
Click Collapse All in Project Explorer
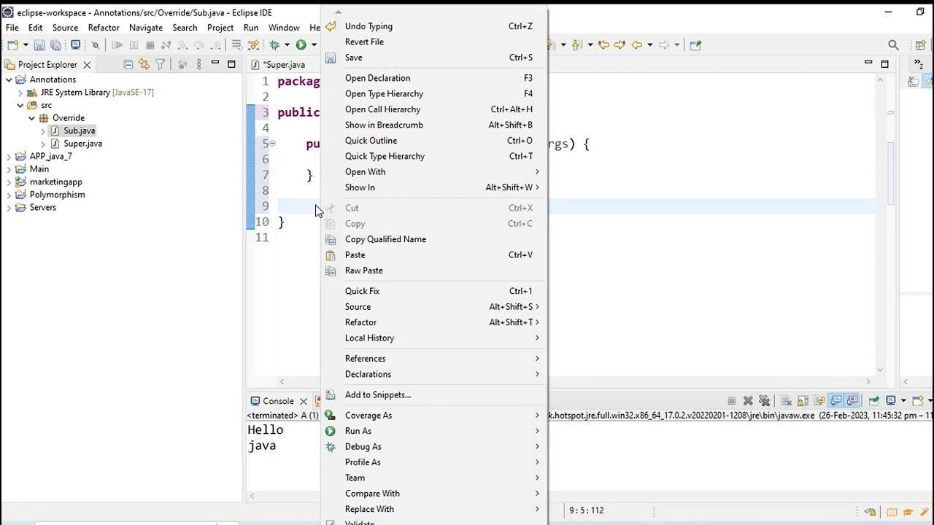coord(128,64)
